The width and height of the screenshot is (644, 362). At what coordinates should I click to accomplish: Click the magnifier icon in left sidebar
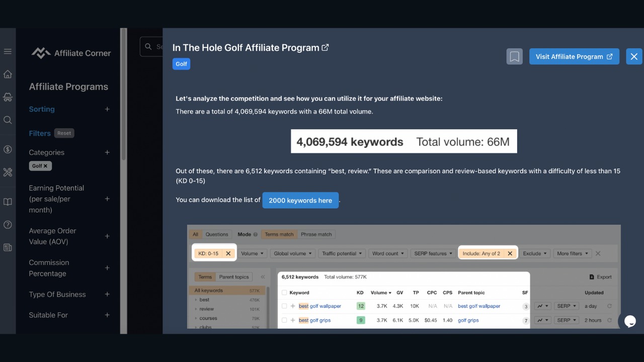[8, 120]
